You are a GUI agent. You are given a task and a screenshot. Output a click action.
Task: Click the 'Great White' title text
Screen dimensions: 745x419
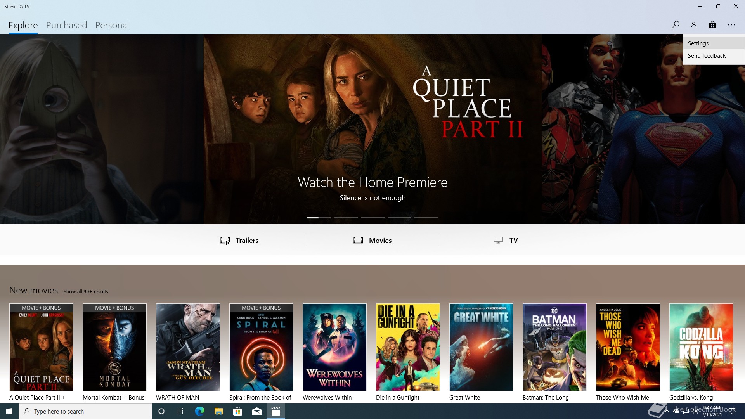click(x=464, y=398)
